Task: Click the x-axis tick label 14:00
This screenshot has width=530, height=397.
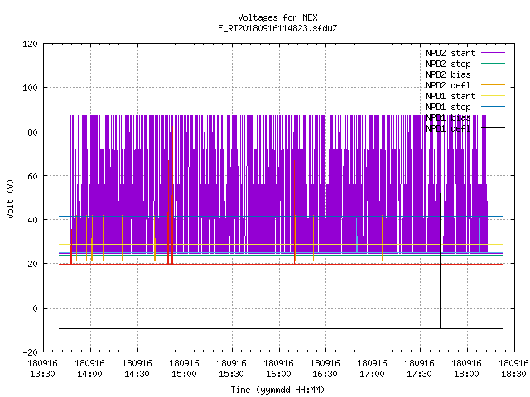Action: [90, 374]
